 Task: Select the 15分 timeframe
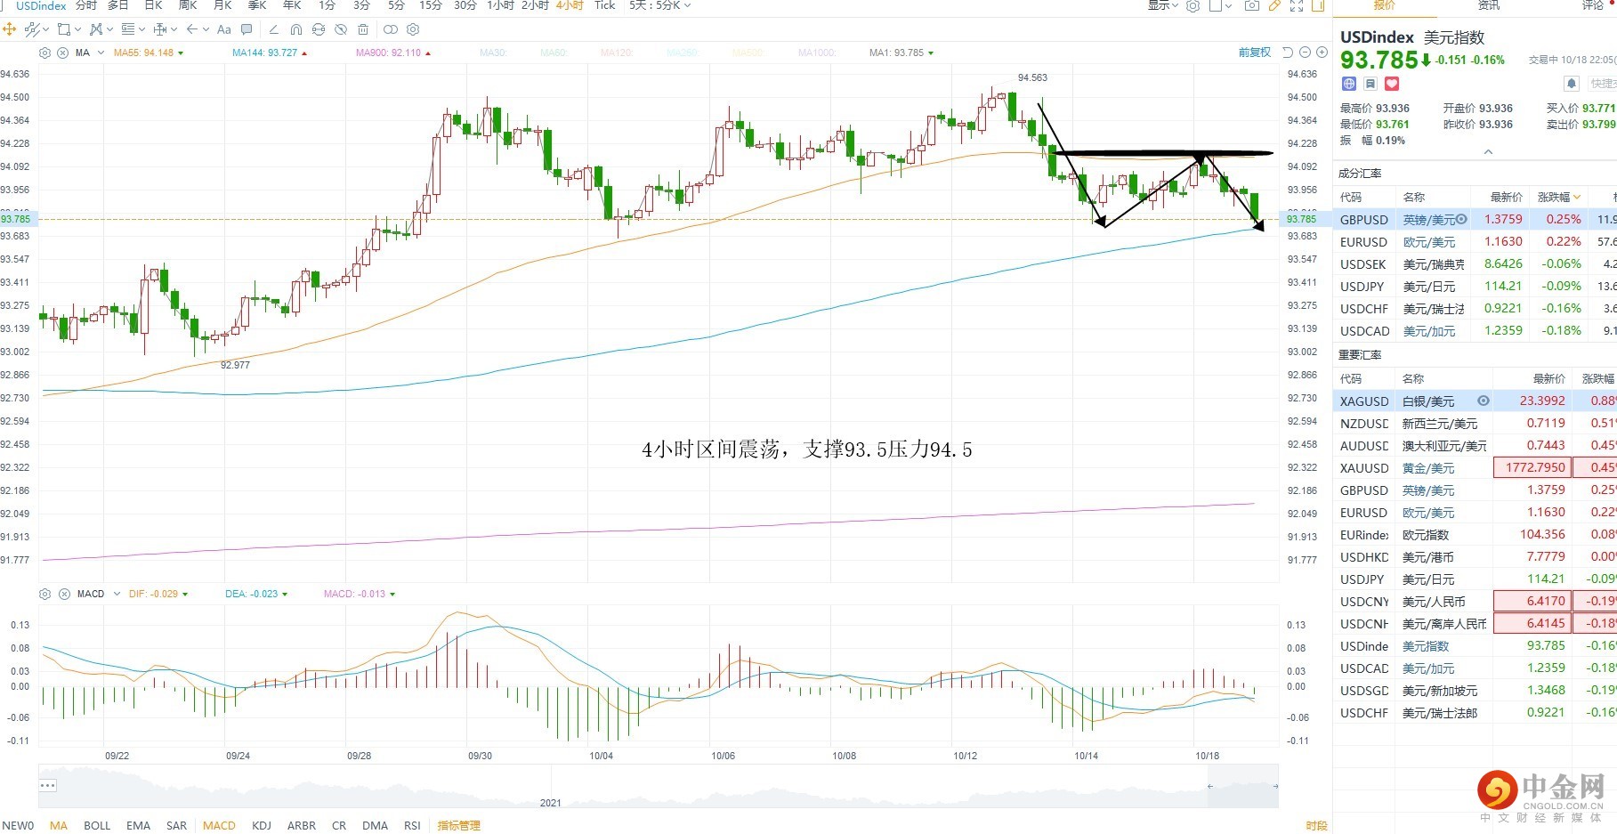(431, 5)
